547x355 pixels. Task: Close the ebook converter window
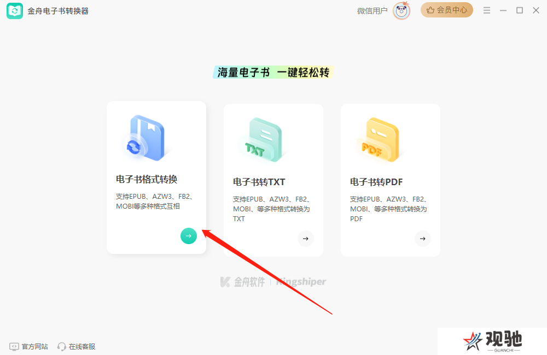[x=536, y=10]
